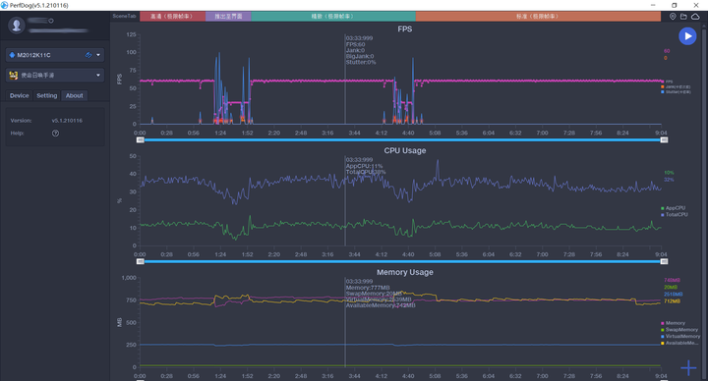
Task: Click the 712MB available memory value
Action: click(x=672, y=300)
